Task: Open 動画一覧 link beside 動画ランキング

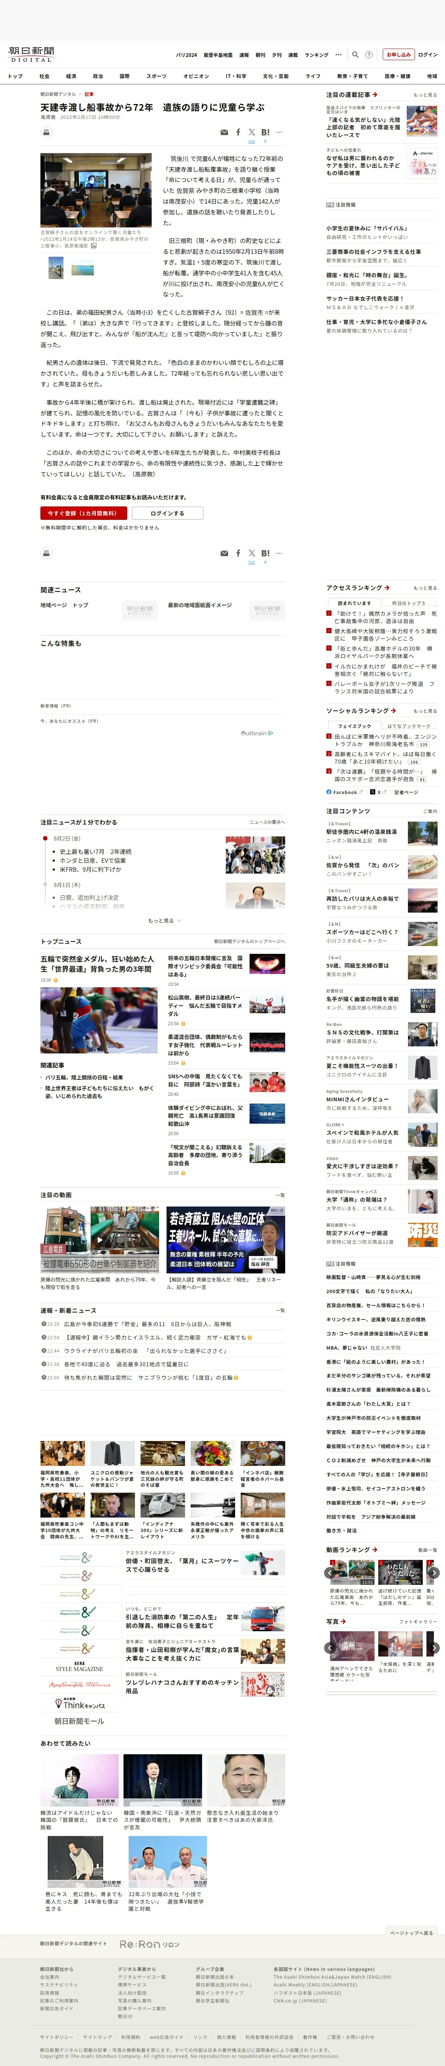Action: click(428, 1550)
